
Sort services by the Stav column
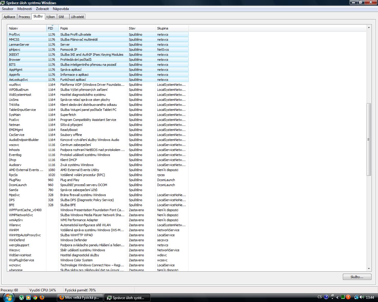click(x=141, y=28)
